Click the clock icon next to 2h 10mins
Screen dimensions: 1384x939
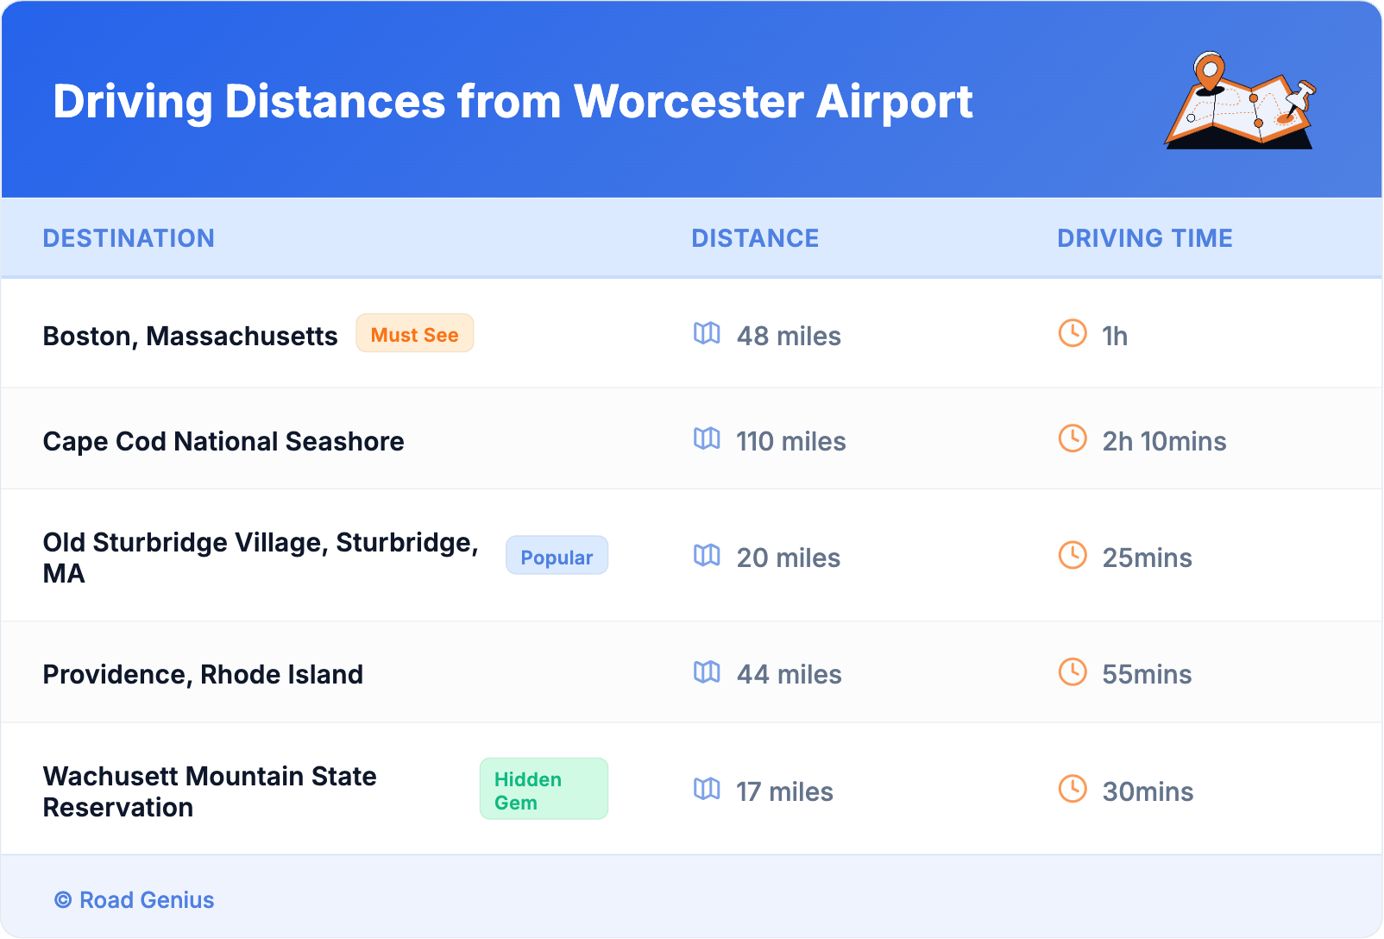pos(1073,438)
